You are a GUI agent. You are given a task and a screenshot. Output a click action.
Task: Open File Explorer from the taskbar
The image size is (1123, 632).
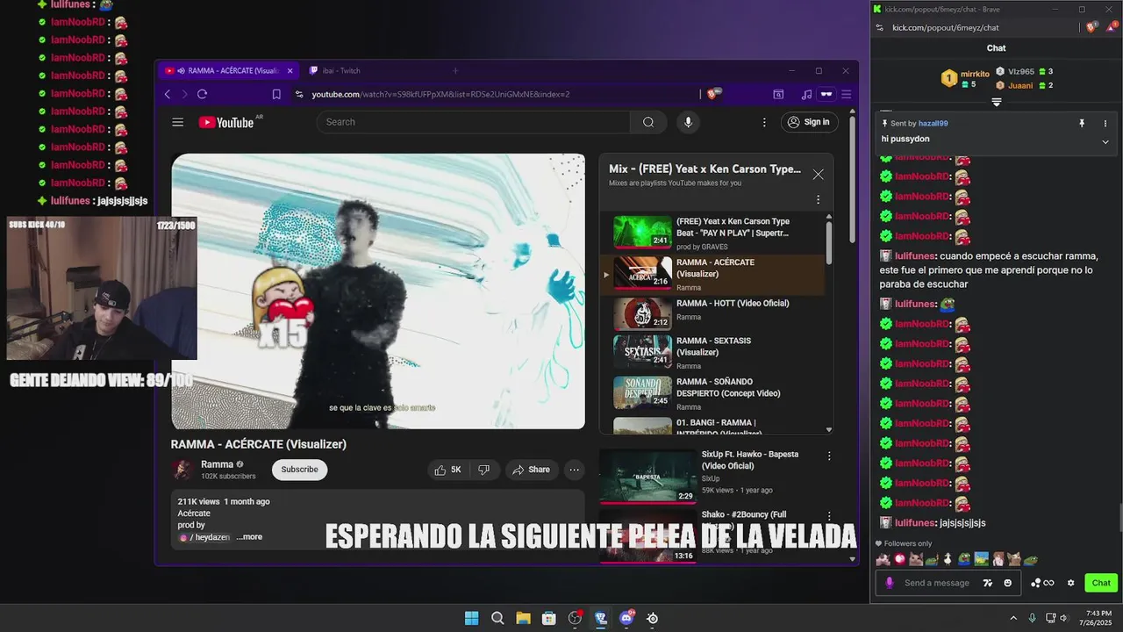pyautogui.click(x=523, y=618)
